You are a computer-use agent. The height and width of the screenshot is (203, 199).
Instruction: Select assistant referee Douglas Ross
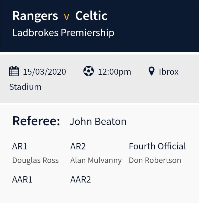[35, 160]
